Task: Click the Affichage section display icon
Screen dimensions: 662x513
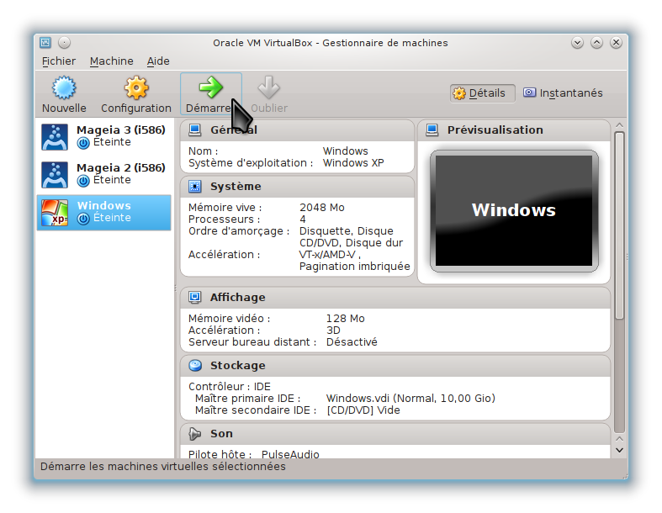Action: (x=194, y=297)
